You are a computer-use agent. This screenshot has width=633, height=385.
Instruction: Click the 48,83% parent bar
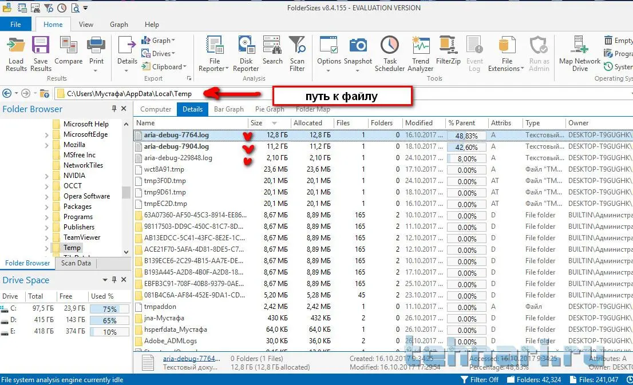(466, 136)
